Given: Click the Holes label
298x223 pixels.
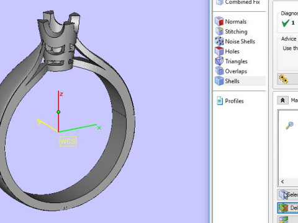Looking at the screenshot, I should (232, 51).
